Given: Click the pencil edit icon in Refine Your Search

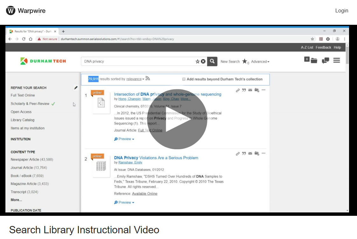Looking at the screenshot, I should pos(76,88).
